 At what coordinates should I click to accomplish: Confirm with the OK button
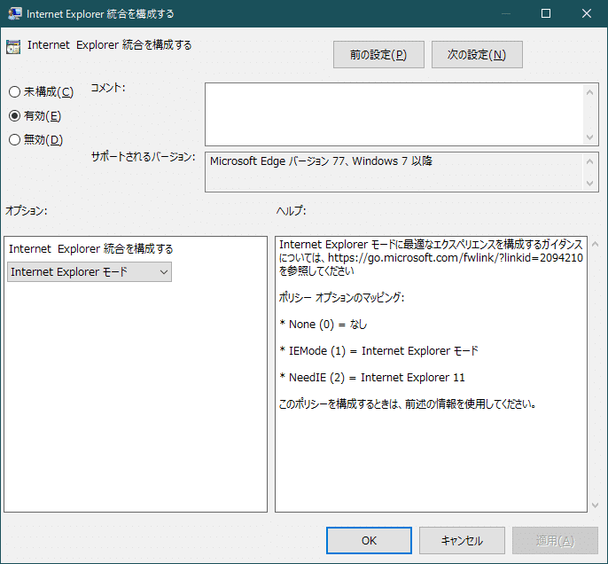click(x=369, y=540)
